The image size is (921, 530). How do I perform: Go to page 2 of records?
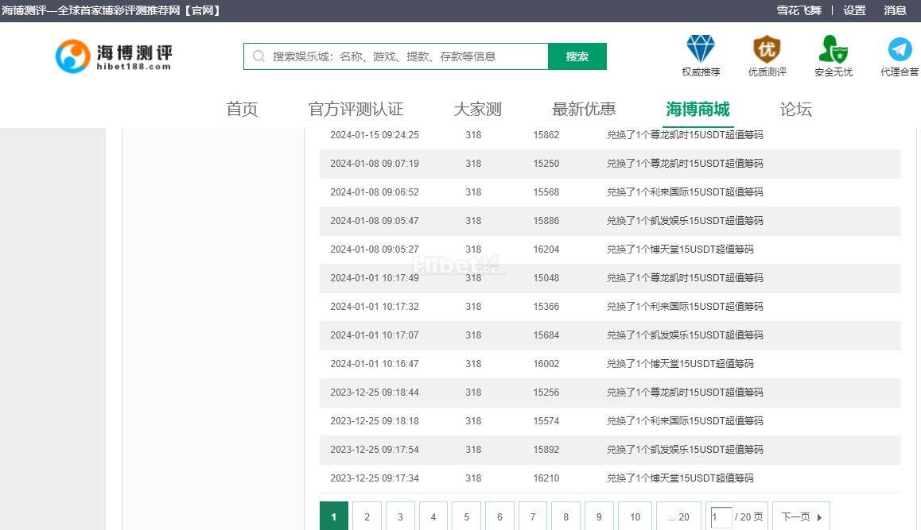(x=367, y=516)
